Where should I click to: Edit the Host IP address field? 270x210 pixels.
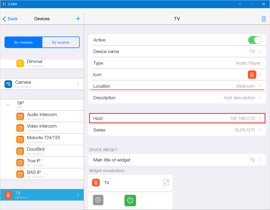(x=177, y=118)
